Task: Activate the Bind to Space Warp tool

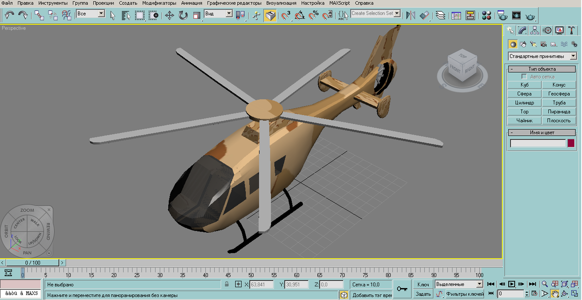Action: point(66,15)
